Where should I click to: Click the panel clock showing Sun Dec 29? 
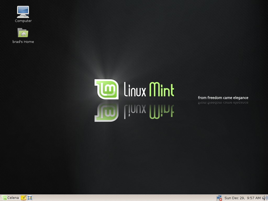[x=242, y=198]
